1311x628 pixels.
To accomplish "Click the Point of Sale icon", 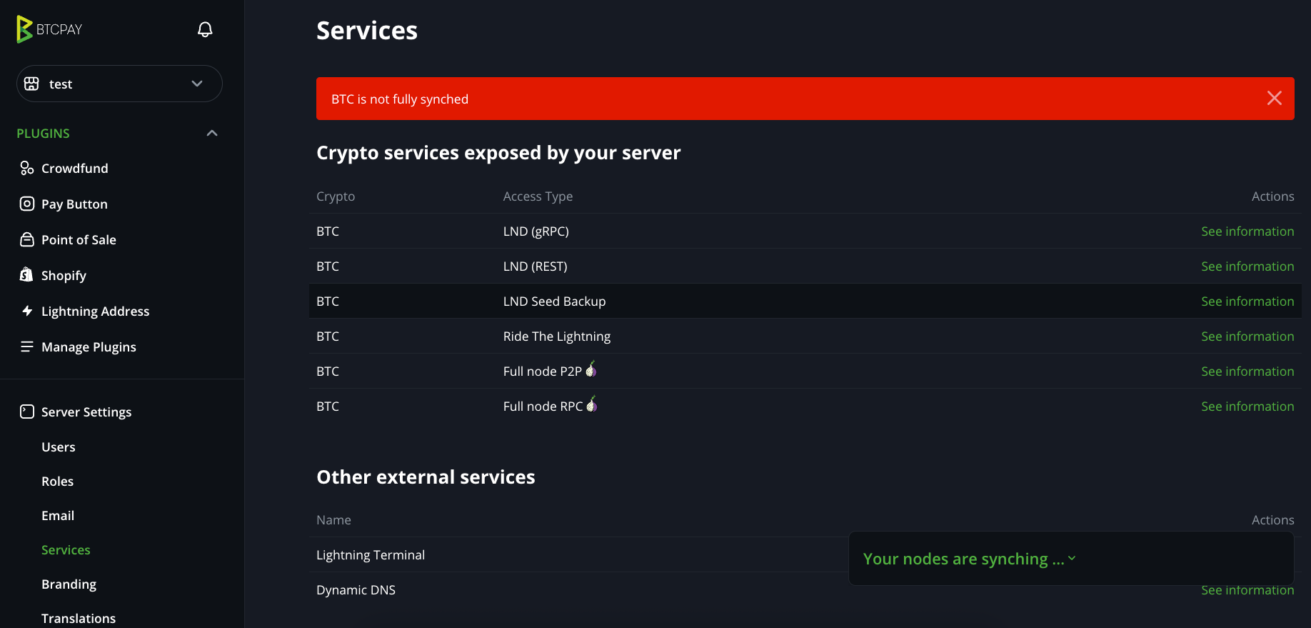I will pos(27,239).
